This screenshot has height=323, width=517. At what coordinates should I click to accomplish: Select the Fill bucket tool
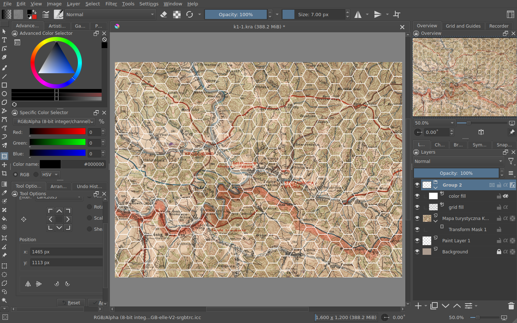pos(4,219)
